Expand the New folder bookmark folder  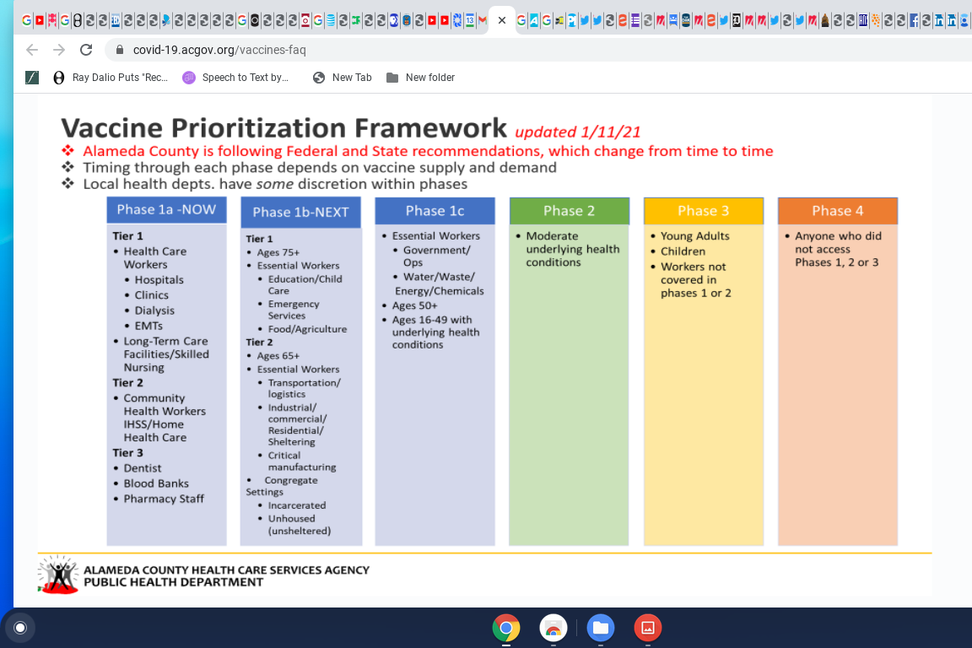click(420, 78)
